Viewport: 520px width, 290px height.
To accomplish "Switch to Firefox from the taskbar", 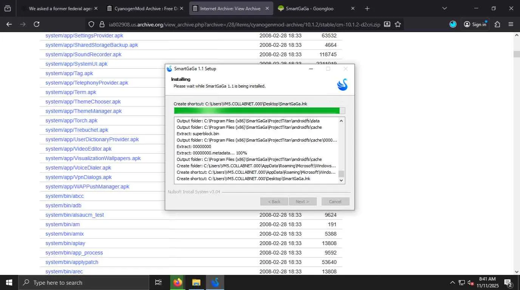I will [x=177, y=282].
